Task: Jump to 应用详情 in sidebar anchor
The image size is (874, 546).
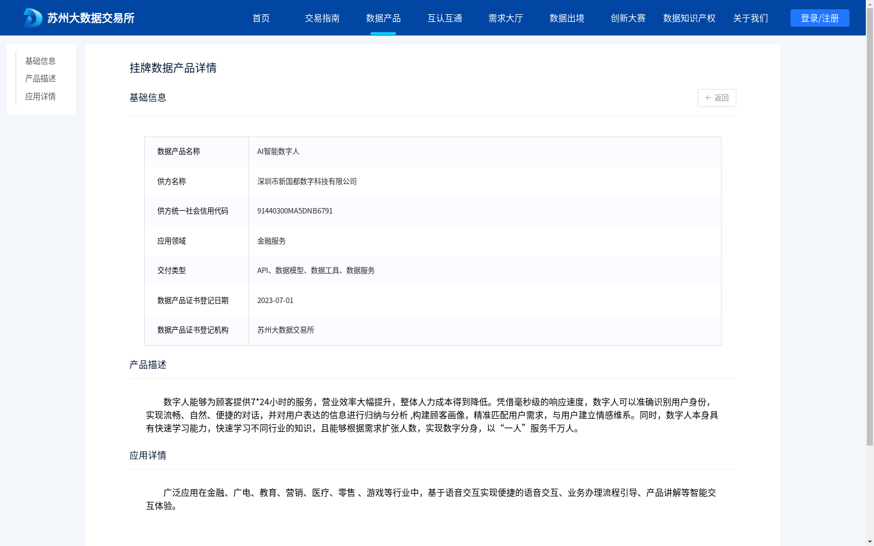Action: (x=40, y=97)
